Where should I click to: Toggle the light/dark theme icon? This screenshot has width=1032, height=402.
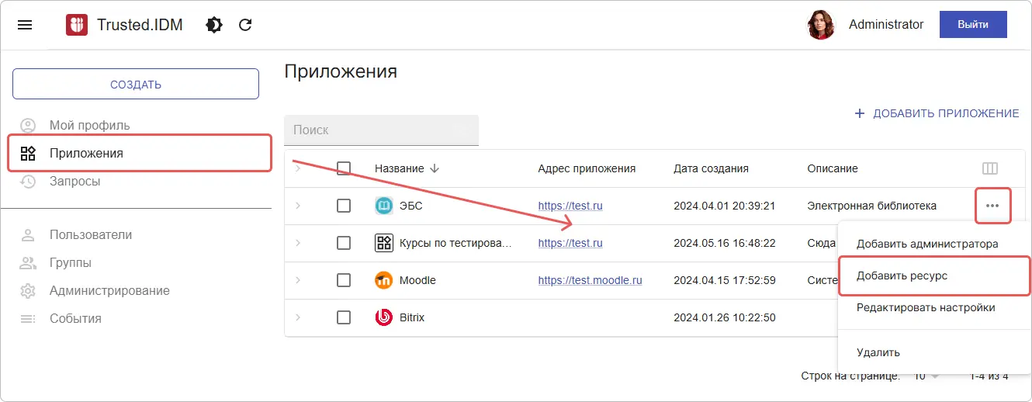(x=213, y=25)
